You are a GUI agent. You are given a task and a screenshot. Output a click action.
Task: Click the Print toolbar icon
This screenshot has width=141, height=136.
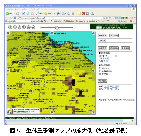(68, 14)
